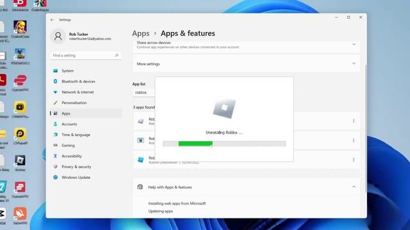
Task: Open the PUBG desktop shortcut
Action: point(20,56)
